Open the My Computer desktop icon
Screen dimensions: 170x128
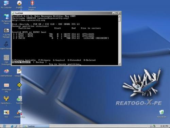click(x=6, y=4)
